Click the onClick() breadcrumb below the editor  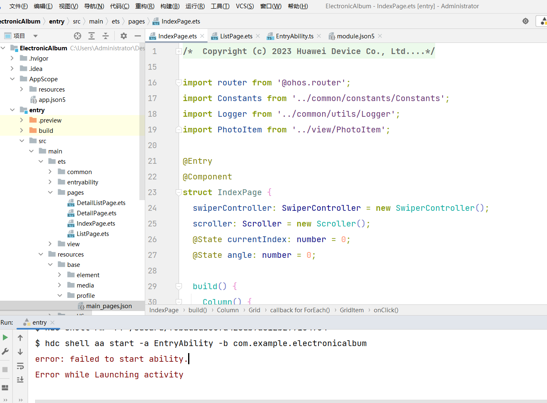click(x=386, y=310)
